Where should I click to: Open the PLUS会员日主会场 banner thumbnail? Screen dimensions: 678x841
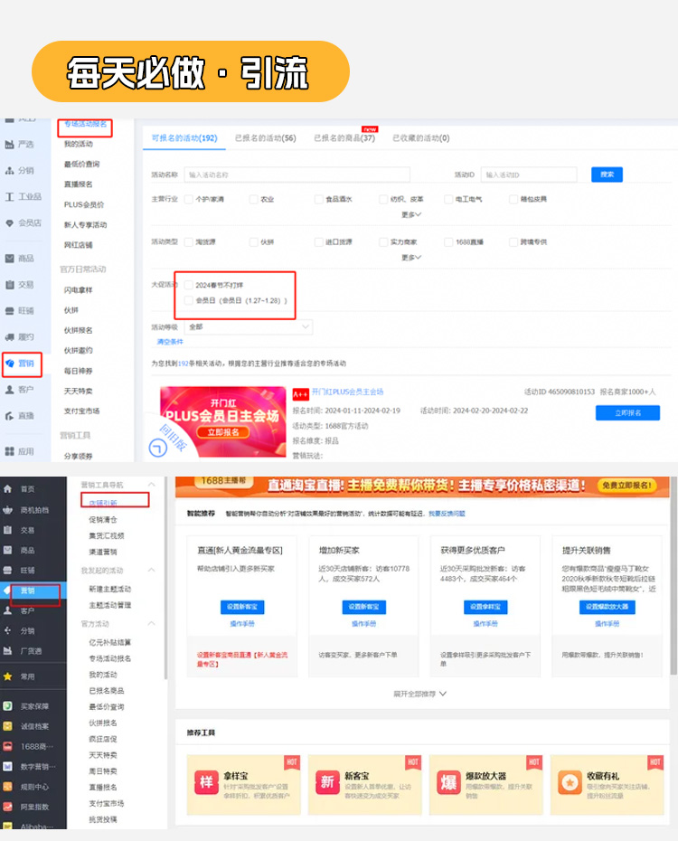[223, 421]
